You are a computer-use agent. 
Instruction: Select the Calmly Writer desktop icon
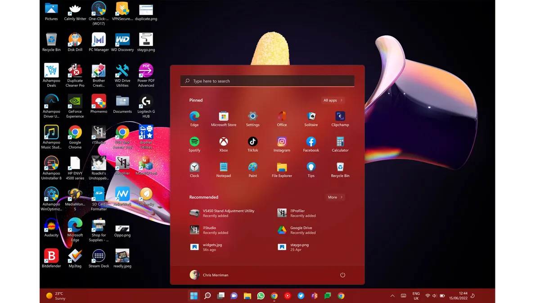coord(75,12)
